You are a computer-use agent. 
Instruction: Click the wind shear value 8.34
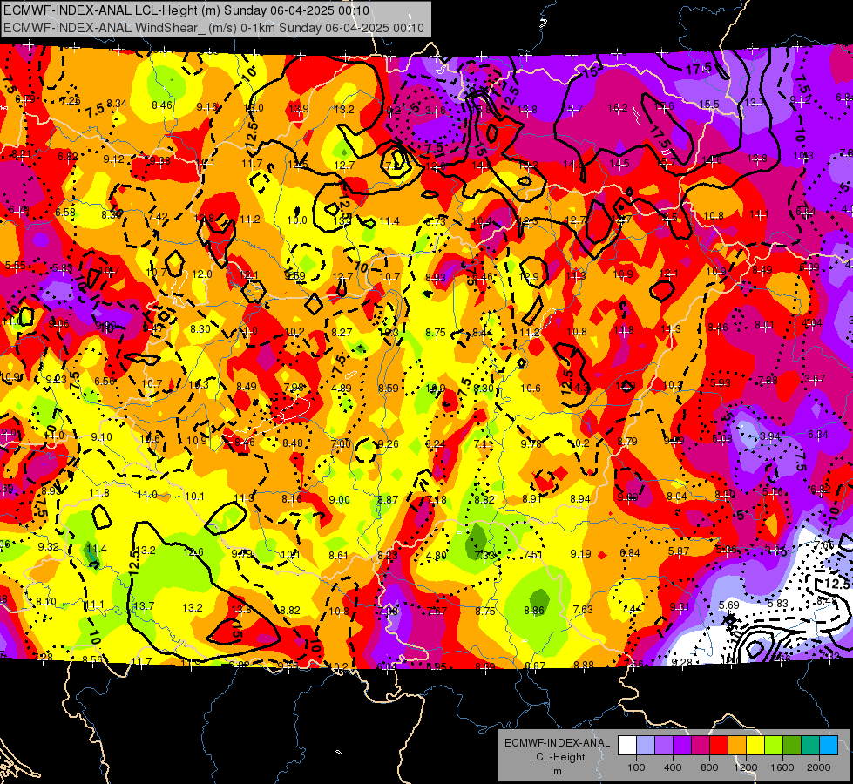click(117, 104)
